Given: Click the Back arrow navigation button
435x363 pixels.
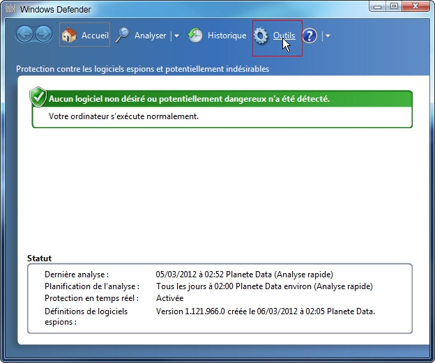Looking at the screenshot, I should point(24,34).
